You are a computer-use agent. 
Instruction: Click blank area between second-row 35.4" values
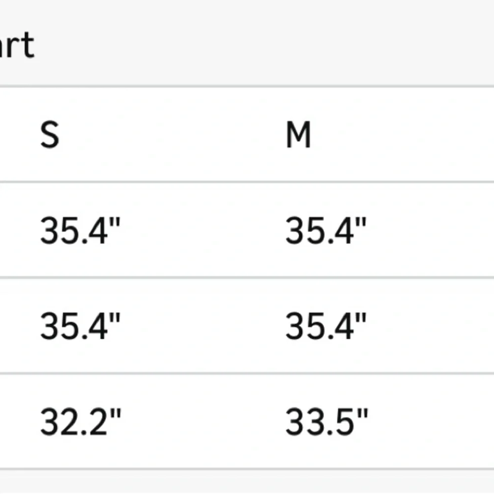tap(203, 326)
